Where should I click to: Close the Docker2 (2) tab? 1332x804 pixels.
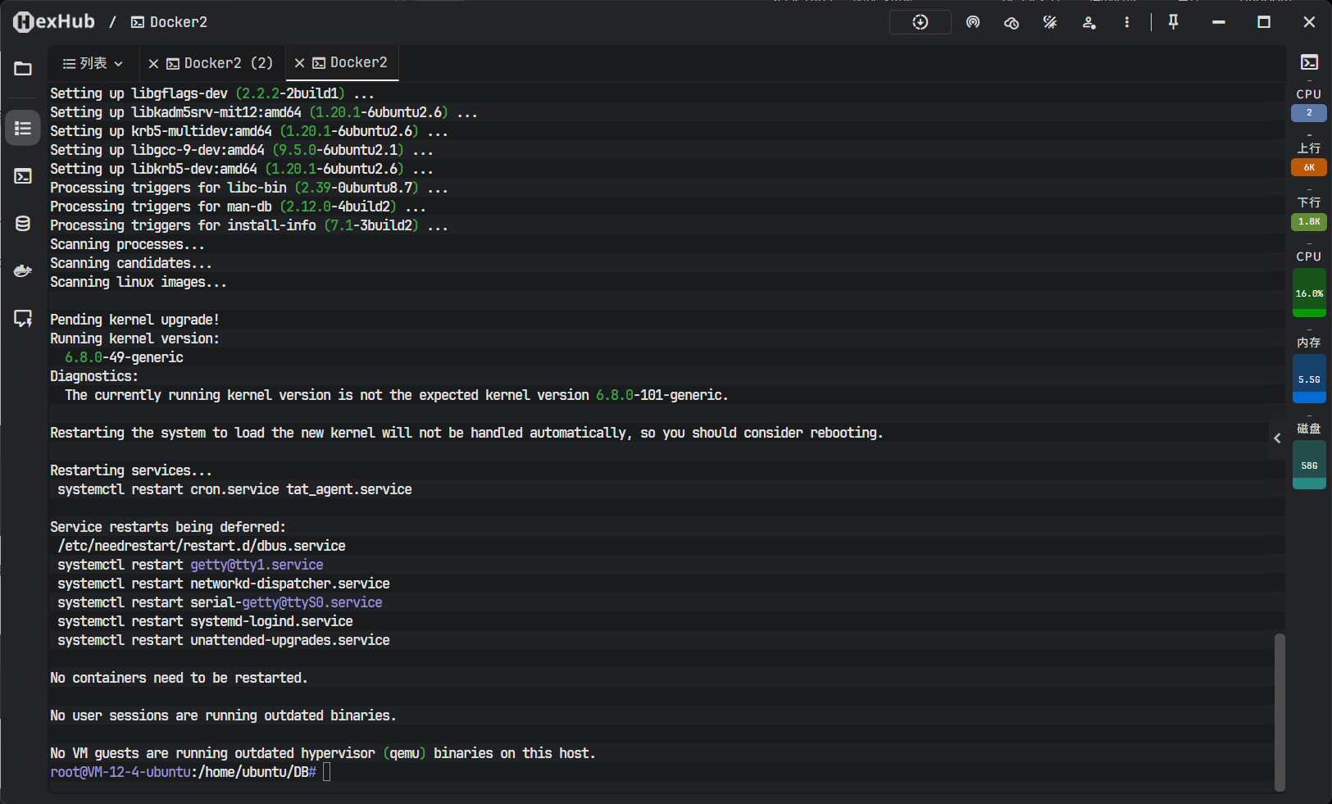tap(153, 63)
